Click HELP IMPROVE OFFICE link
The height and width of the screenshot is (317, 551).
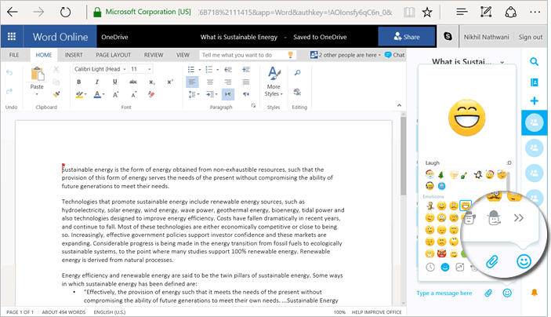[376, 312]
